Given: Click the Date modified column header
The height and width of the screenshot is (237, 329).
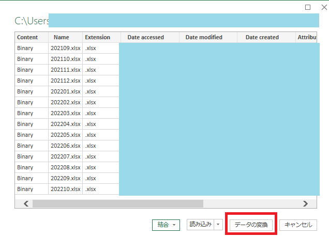Looking at the screenshot, I should click(x=208, y=37).
